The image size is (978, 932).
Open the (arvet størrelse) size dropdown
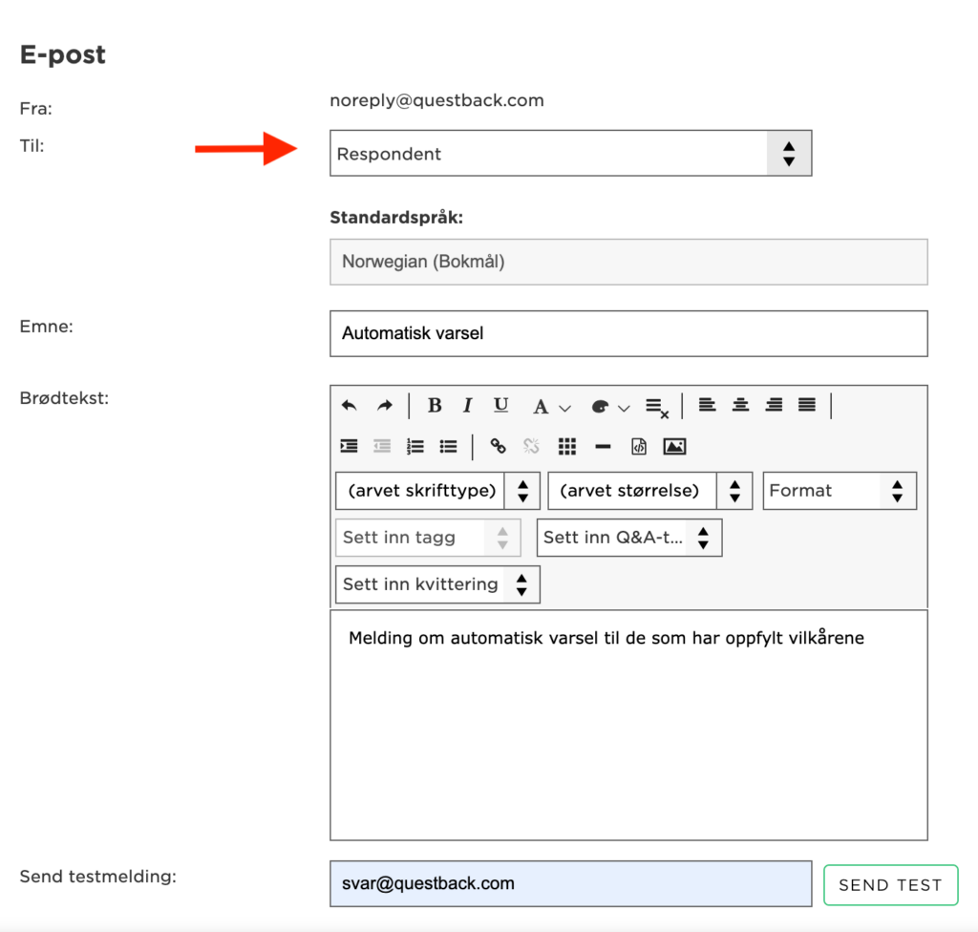tap(649, 491)
